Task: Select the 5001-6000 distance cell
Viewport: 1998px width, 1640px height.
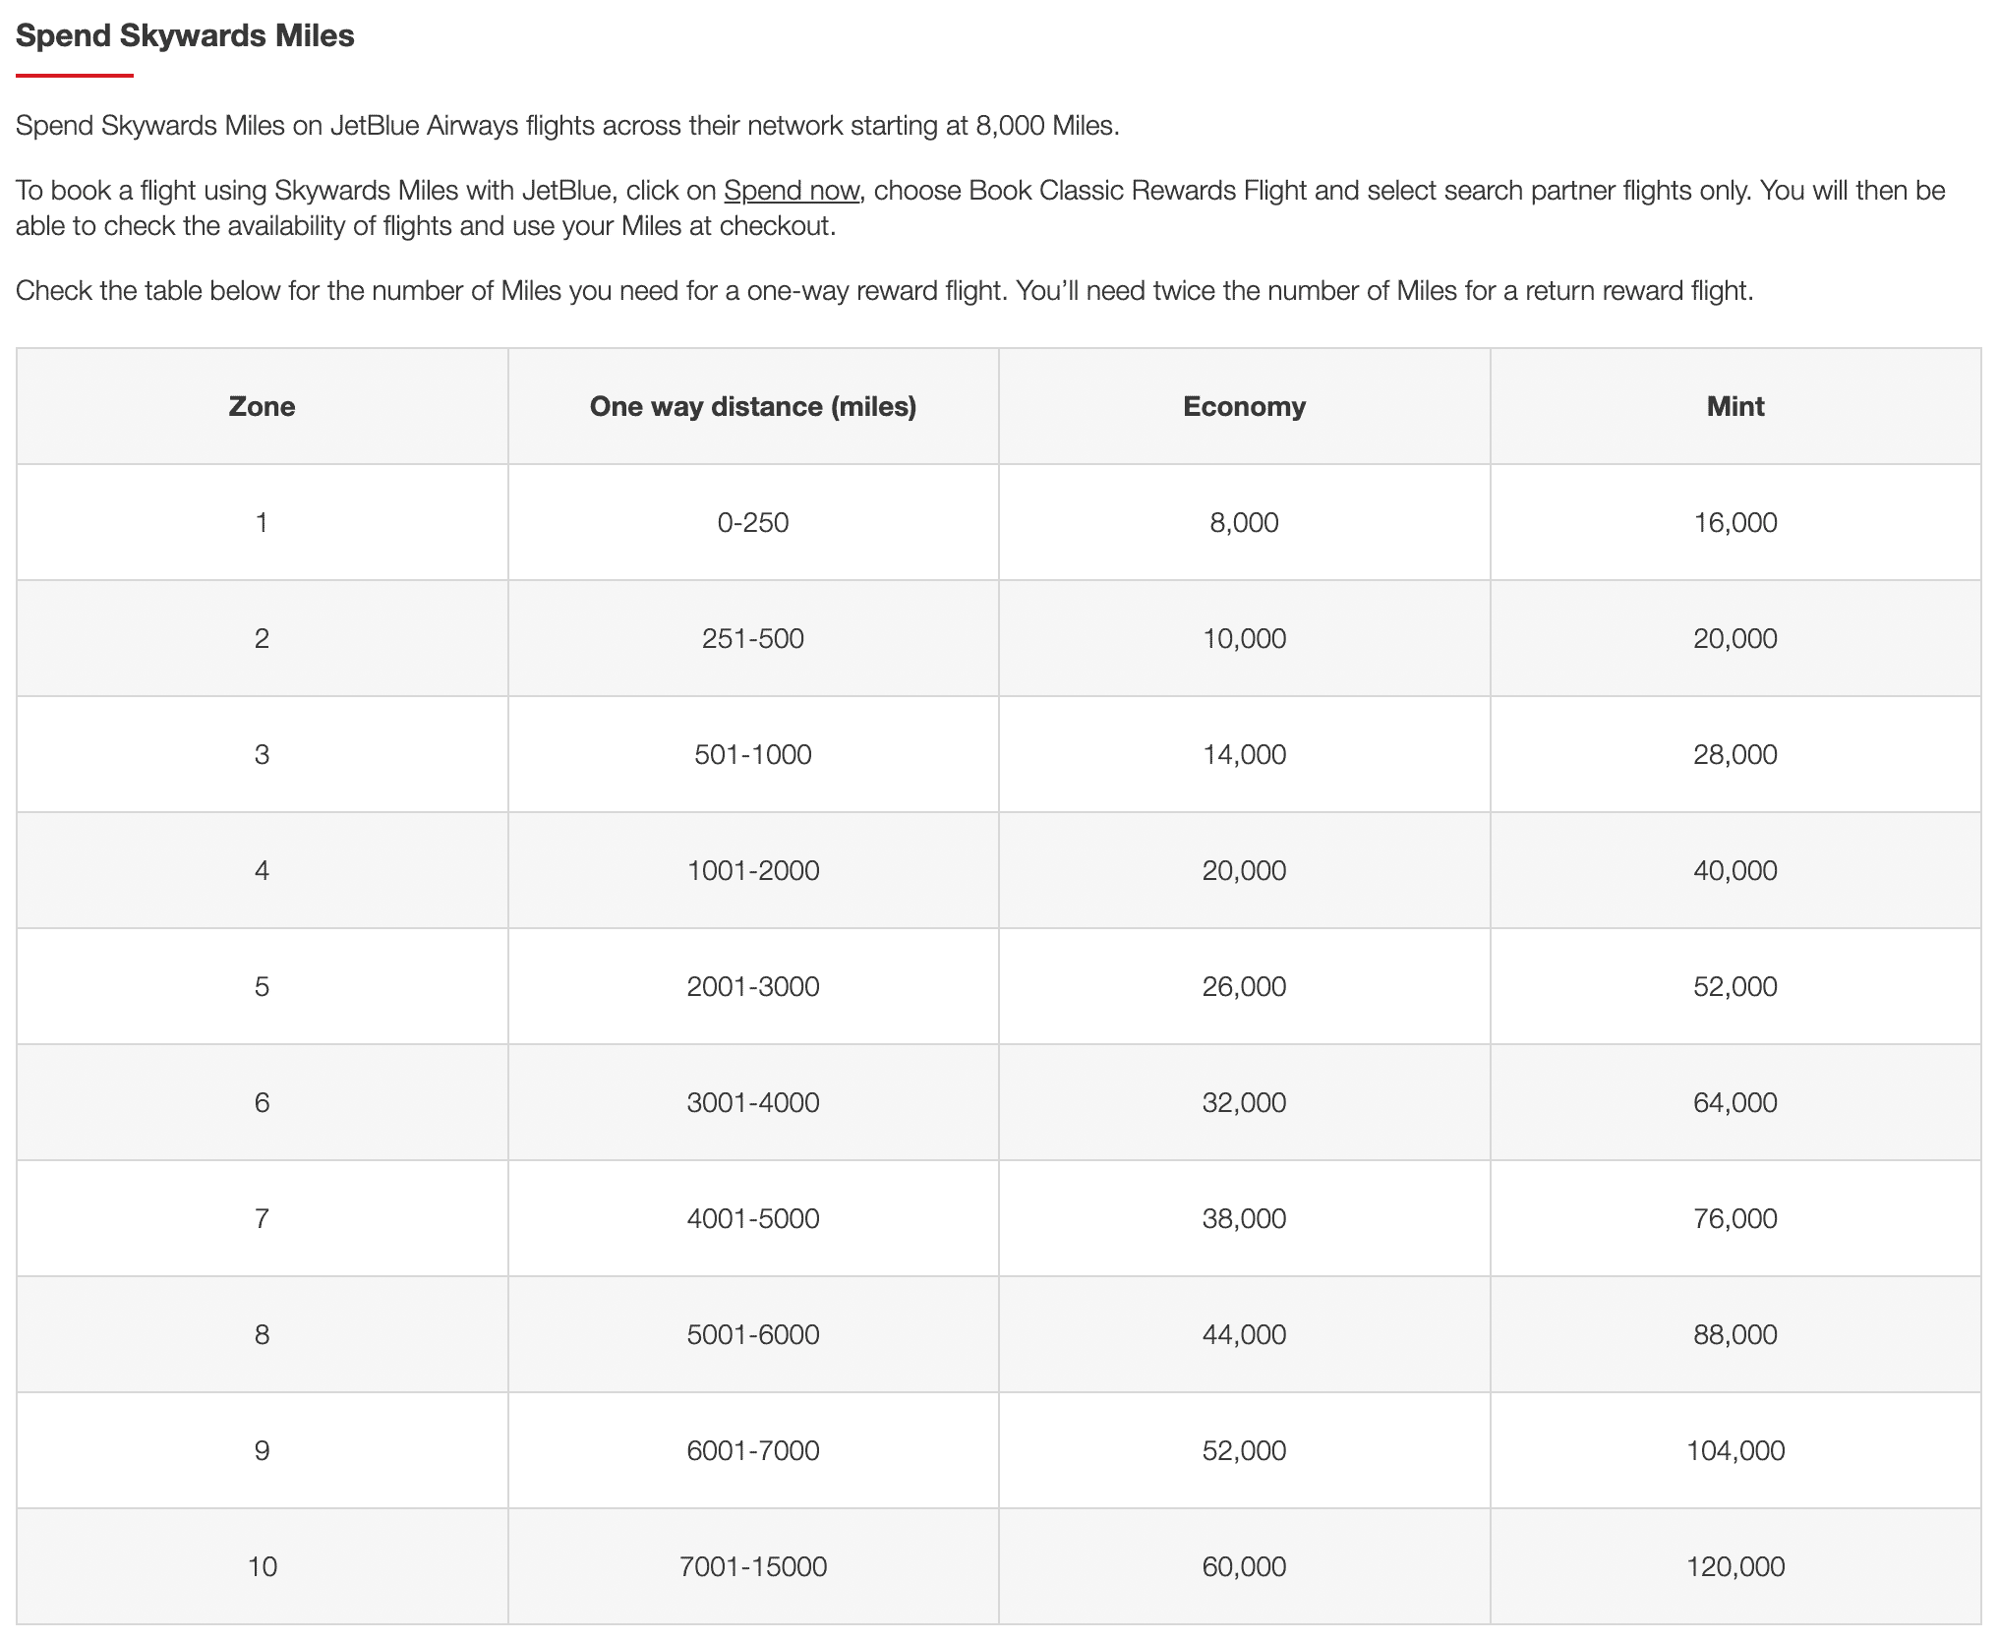Action: [x=753, y=1335]
